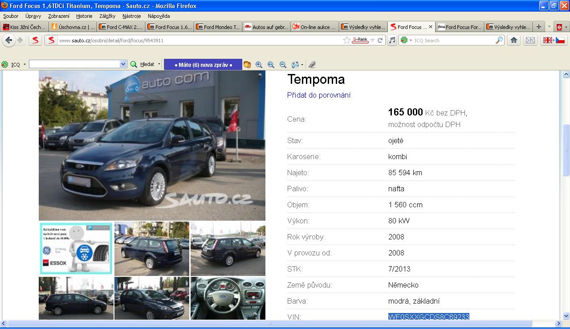
Task: Go to the Firefox home page icon
Action: tap(513, 40)
